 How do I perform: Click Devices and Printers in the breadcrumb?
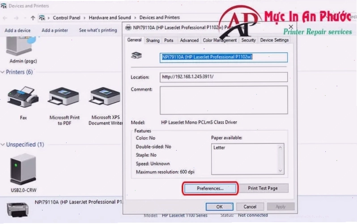coord(160,17)
